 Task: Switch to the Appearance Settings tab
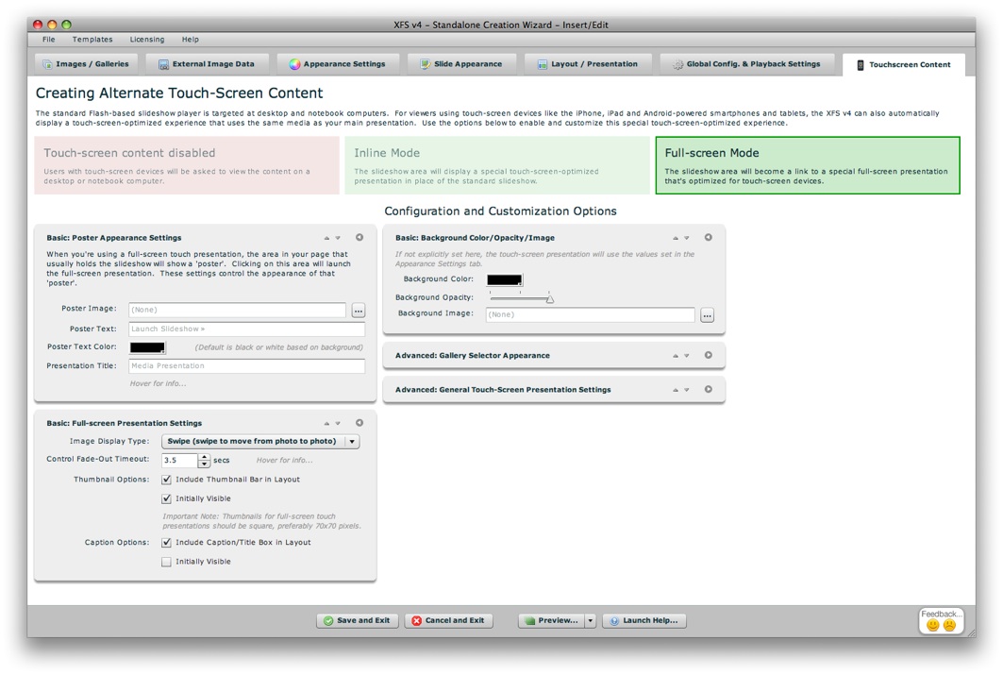click(x=337, y=64)
